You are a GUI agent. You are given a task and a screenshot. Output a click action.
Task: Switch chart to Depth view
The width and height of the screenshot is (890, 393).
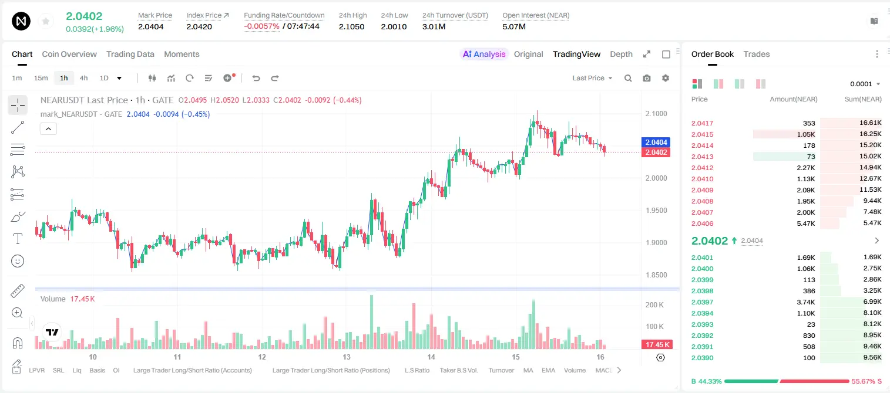[x=621, y=54]
